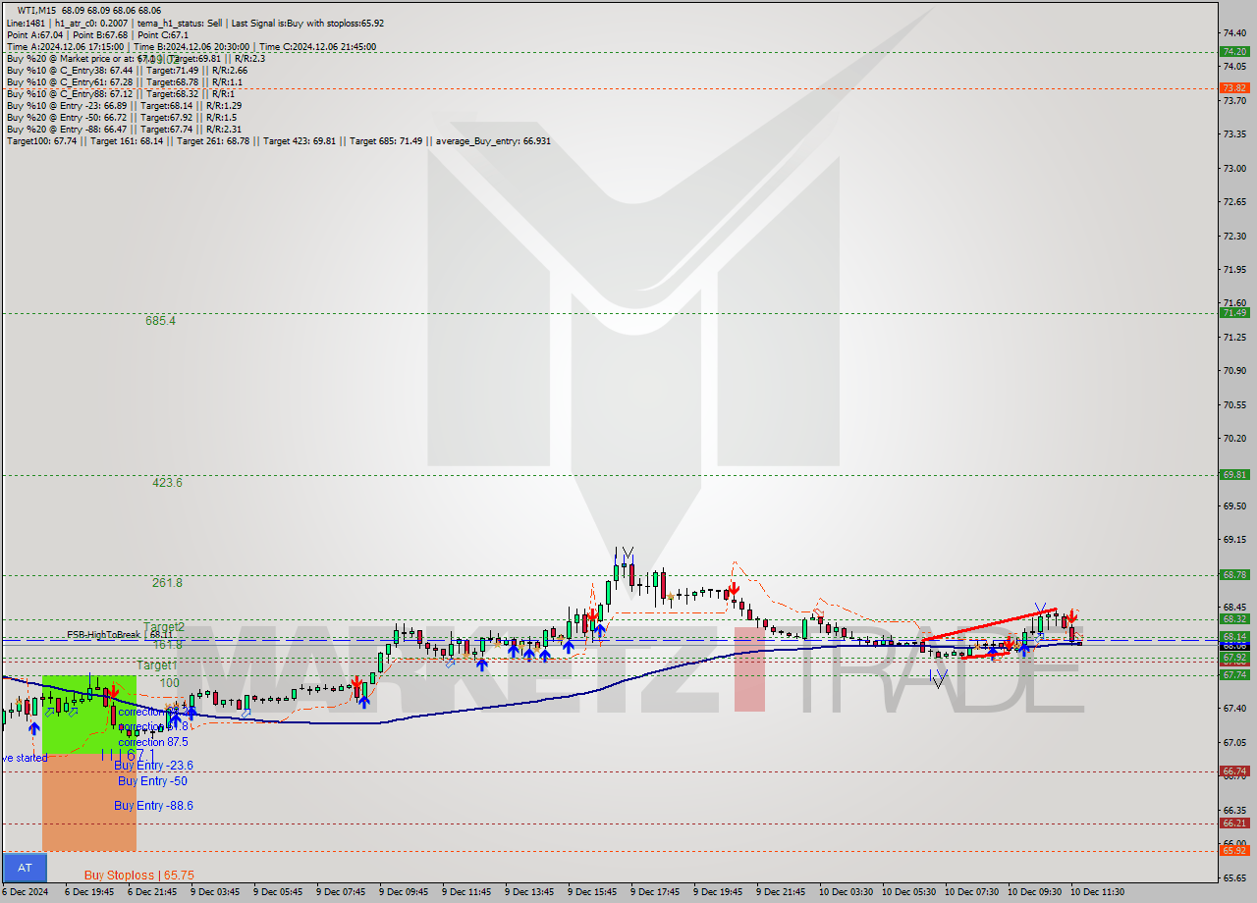Click the '261.8' Fibonacci level label
This screenshot has height=903, width=1257.
167,583
